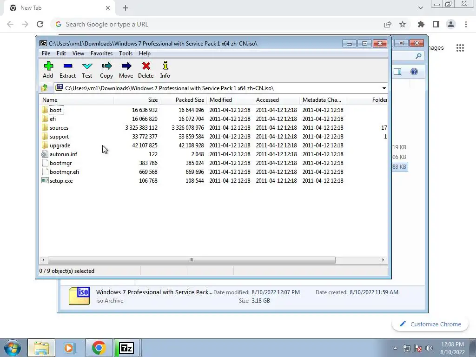Bookmark this tab star icon

403,24
